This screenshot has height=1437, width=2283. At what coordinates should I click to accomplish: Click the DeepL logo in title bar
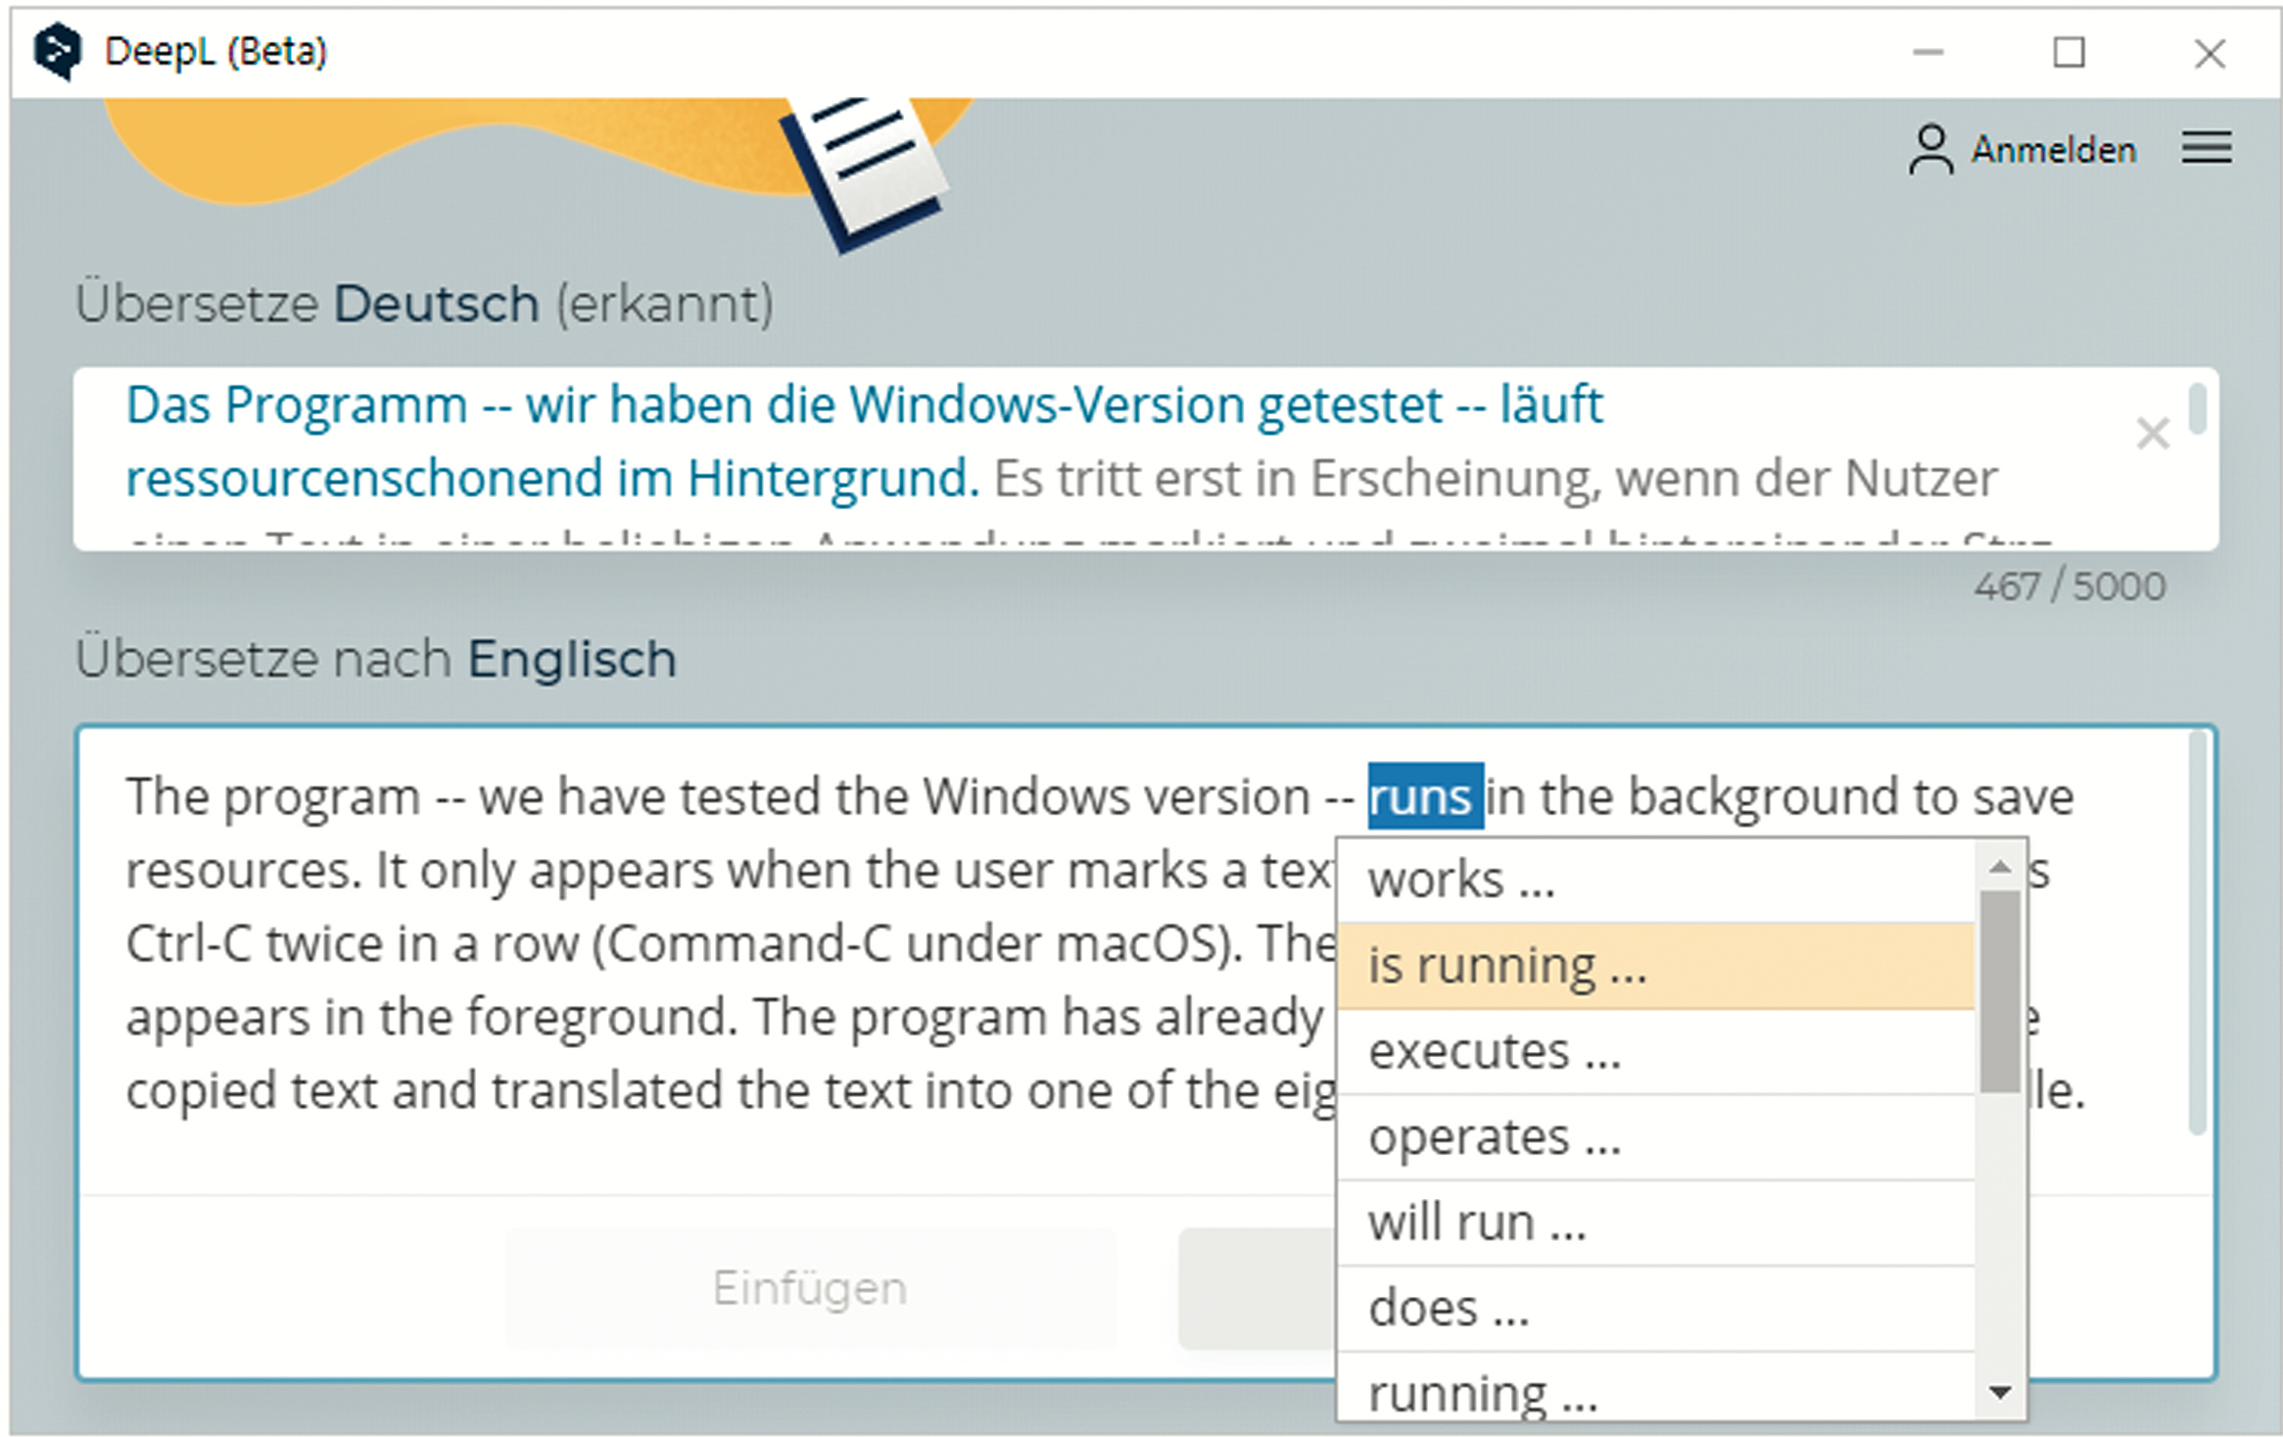[x=57, y=51]
